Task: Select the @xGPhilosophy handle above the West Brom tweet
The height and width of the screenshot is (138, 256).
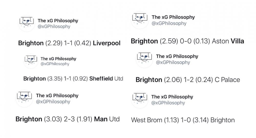Action: pos(168,103)
